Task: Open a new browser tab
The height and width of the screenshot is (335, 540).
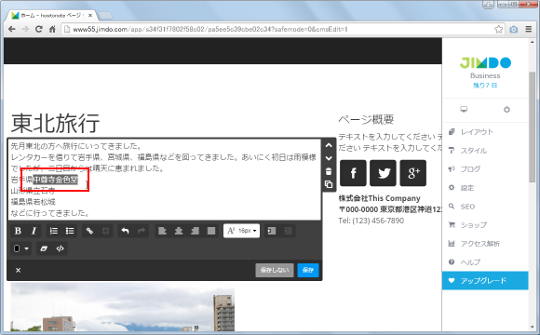Action: tap(105, 16)
